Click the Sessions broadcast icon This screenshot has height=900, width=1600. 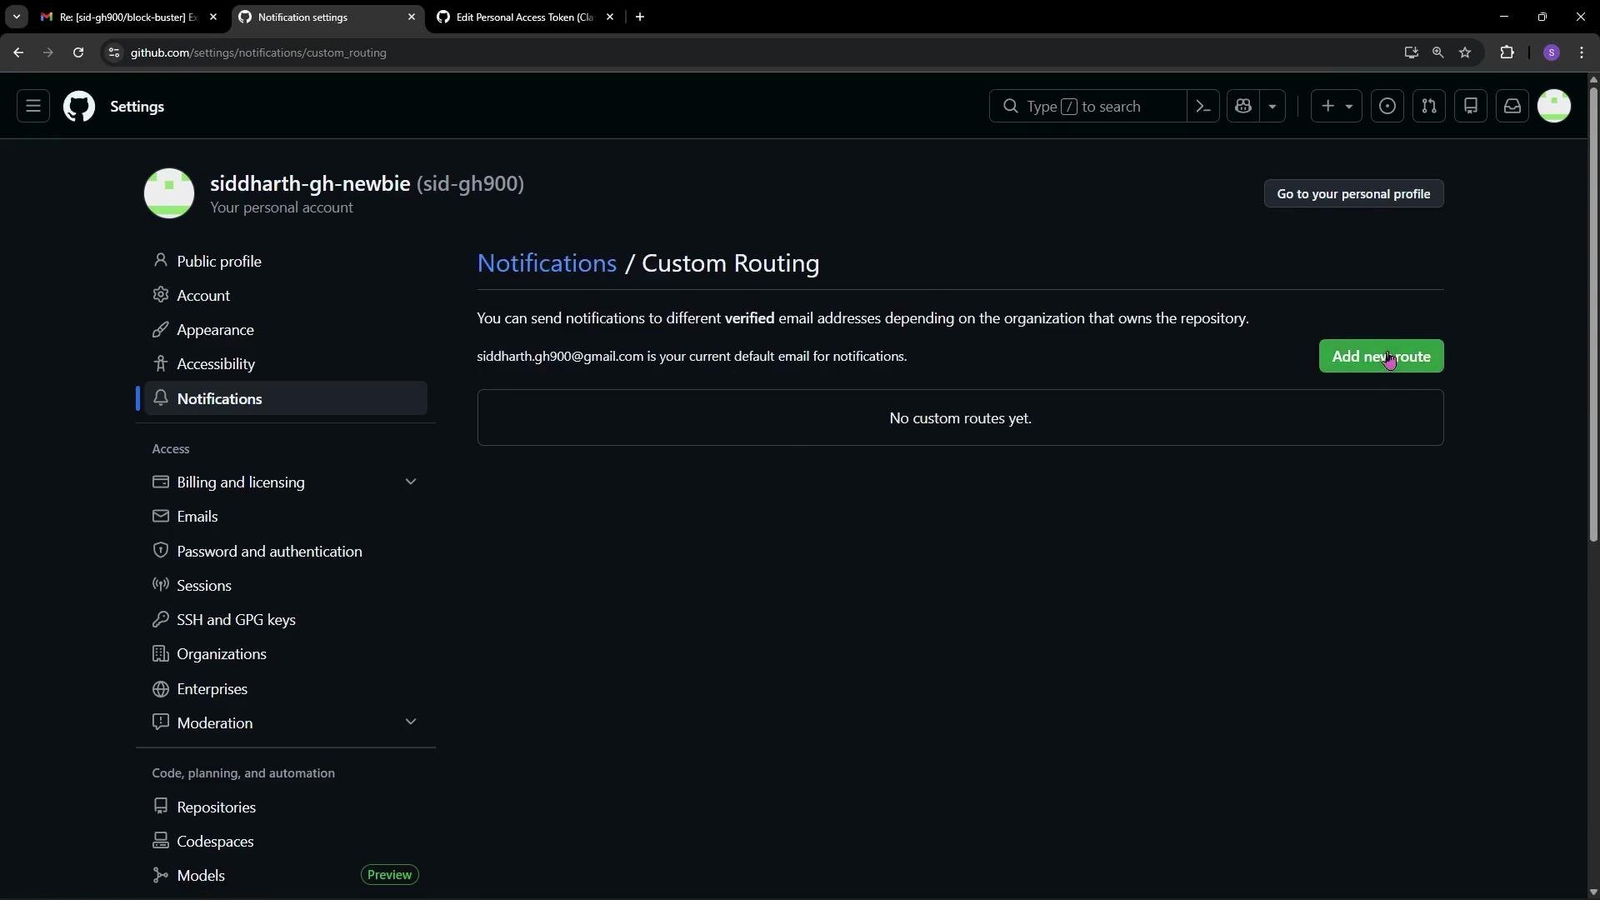(x=161, y=584)
